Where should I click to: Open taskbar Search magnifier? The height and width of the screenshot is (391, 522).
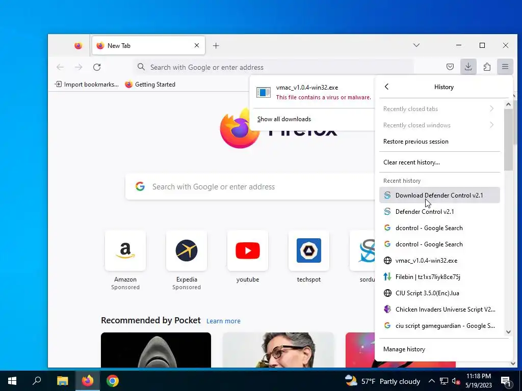(x=37, y=381)
